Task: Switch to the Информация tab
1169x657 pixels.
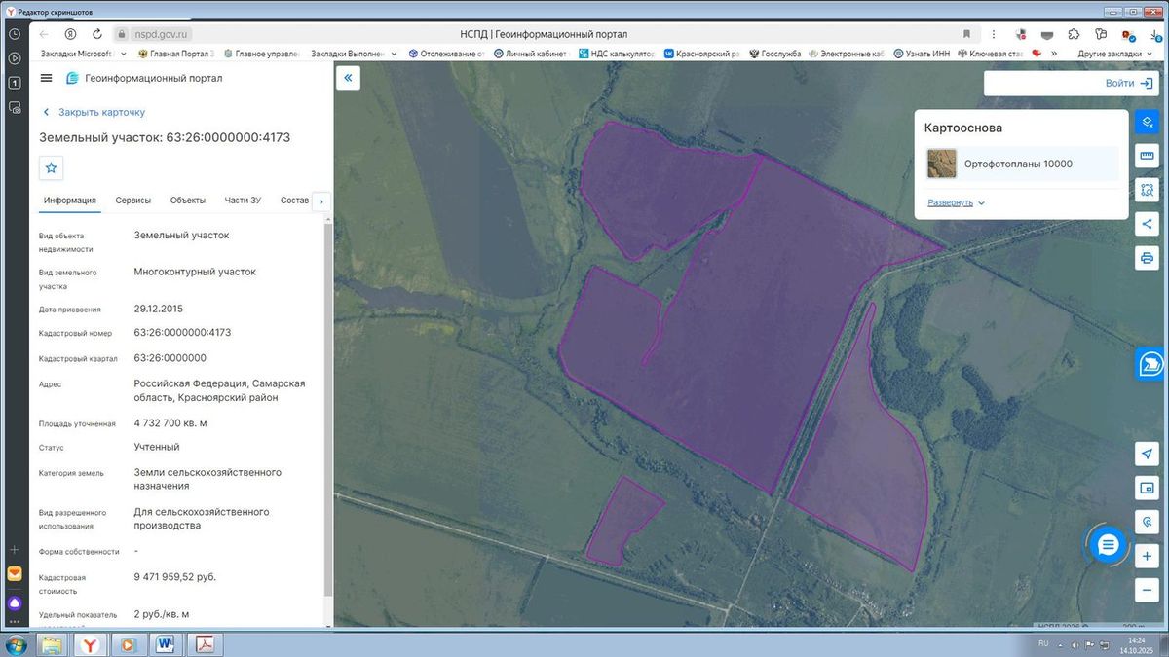Action: coord(70,201)
